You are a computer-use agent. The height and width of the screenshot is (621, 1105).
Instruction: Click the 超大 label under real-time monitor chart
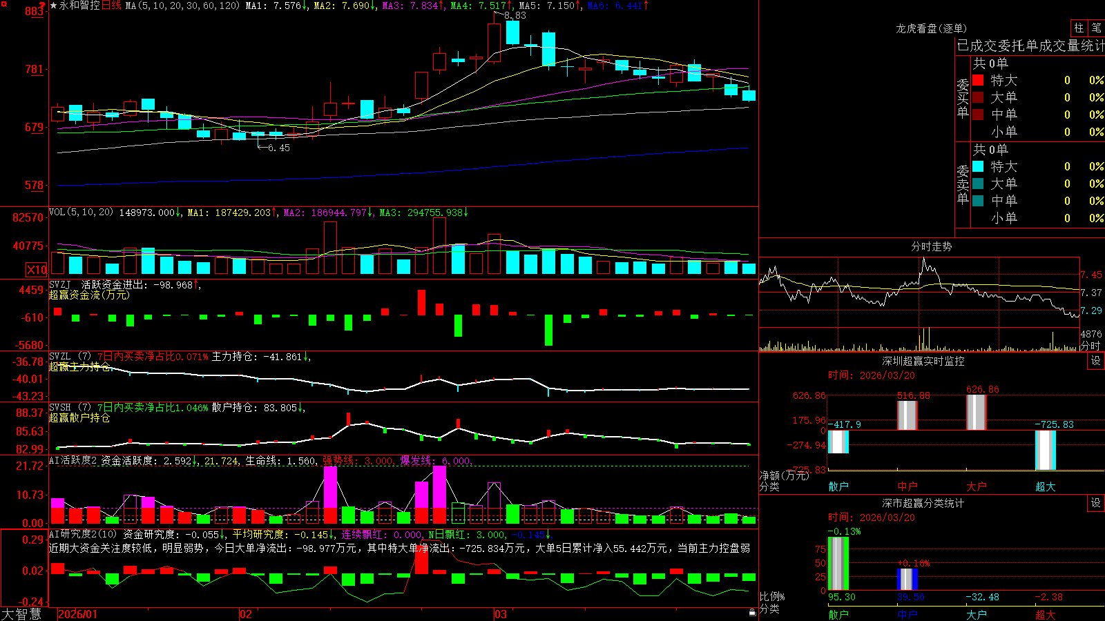pyautogui.click(x=1046, y=486)
